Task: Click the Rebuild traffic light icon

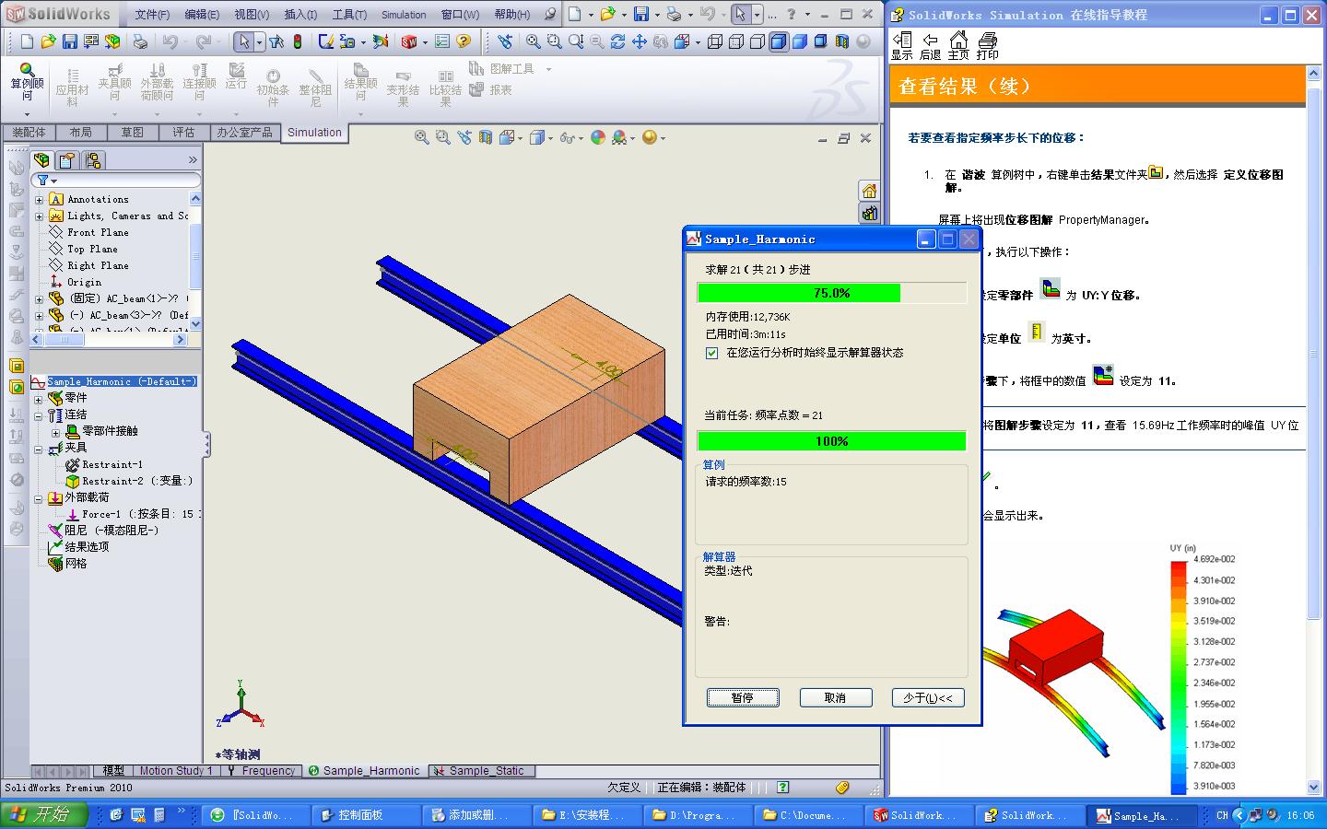Action: tap(297, 41)
